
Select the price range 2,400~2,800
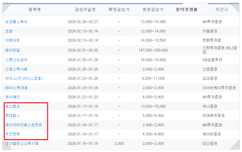[x=153, y=125]
